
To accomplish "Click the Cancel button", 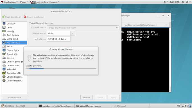I will [100, 98].
